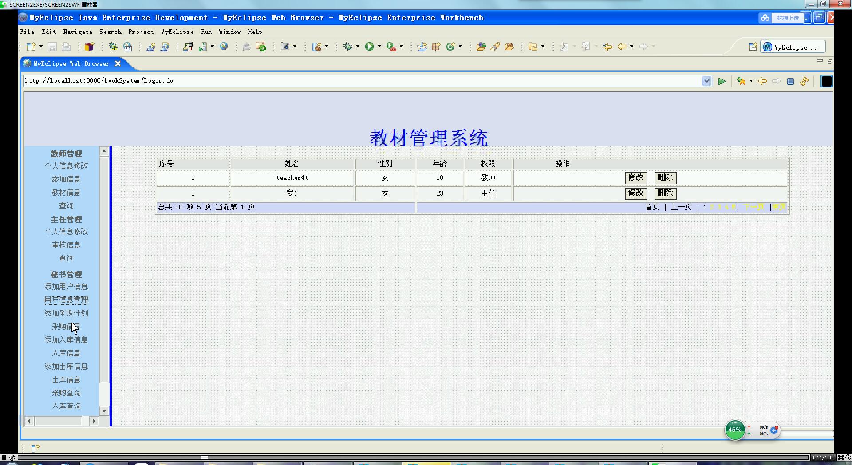The image size is (852, 465).
Task: Click the 上一页 pagination link
Action: click(681, 207)
